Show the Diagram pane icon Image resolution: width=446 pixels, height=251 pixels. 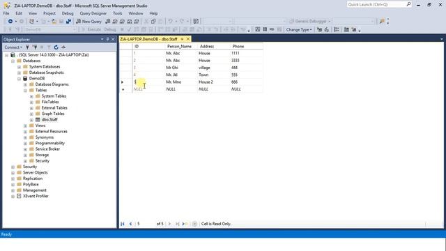pos(257,29)
